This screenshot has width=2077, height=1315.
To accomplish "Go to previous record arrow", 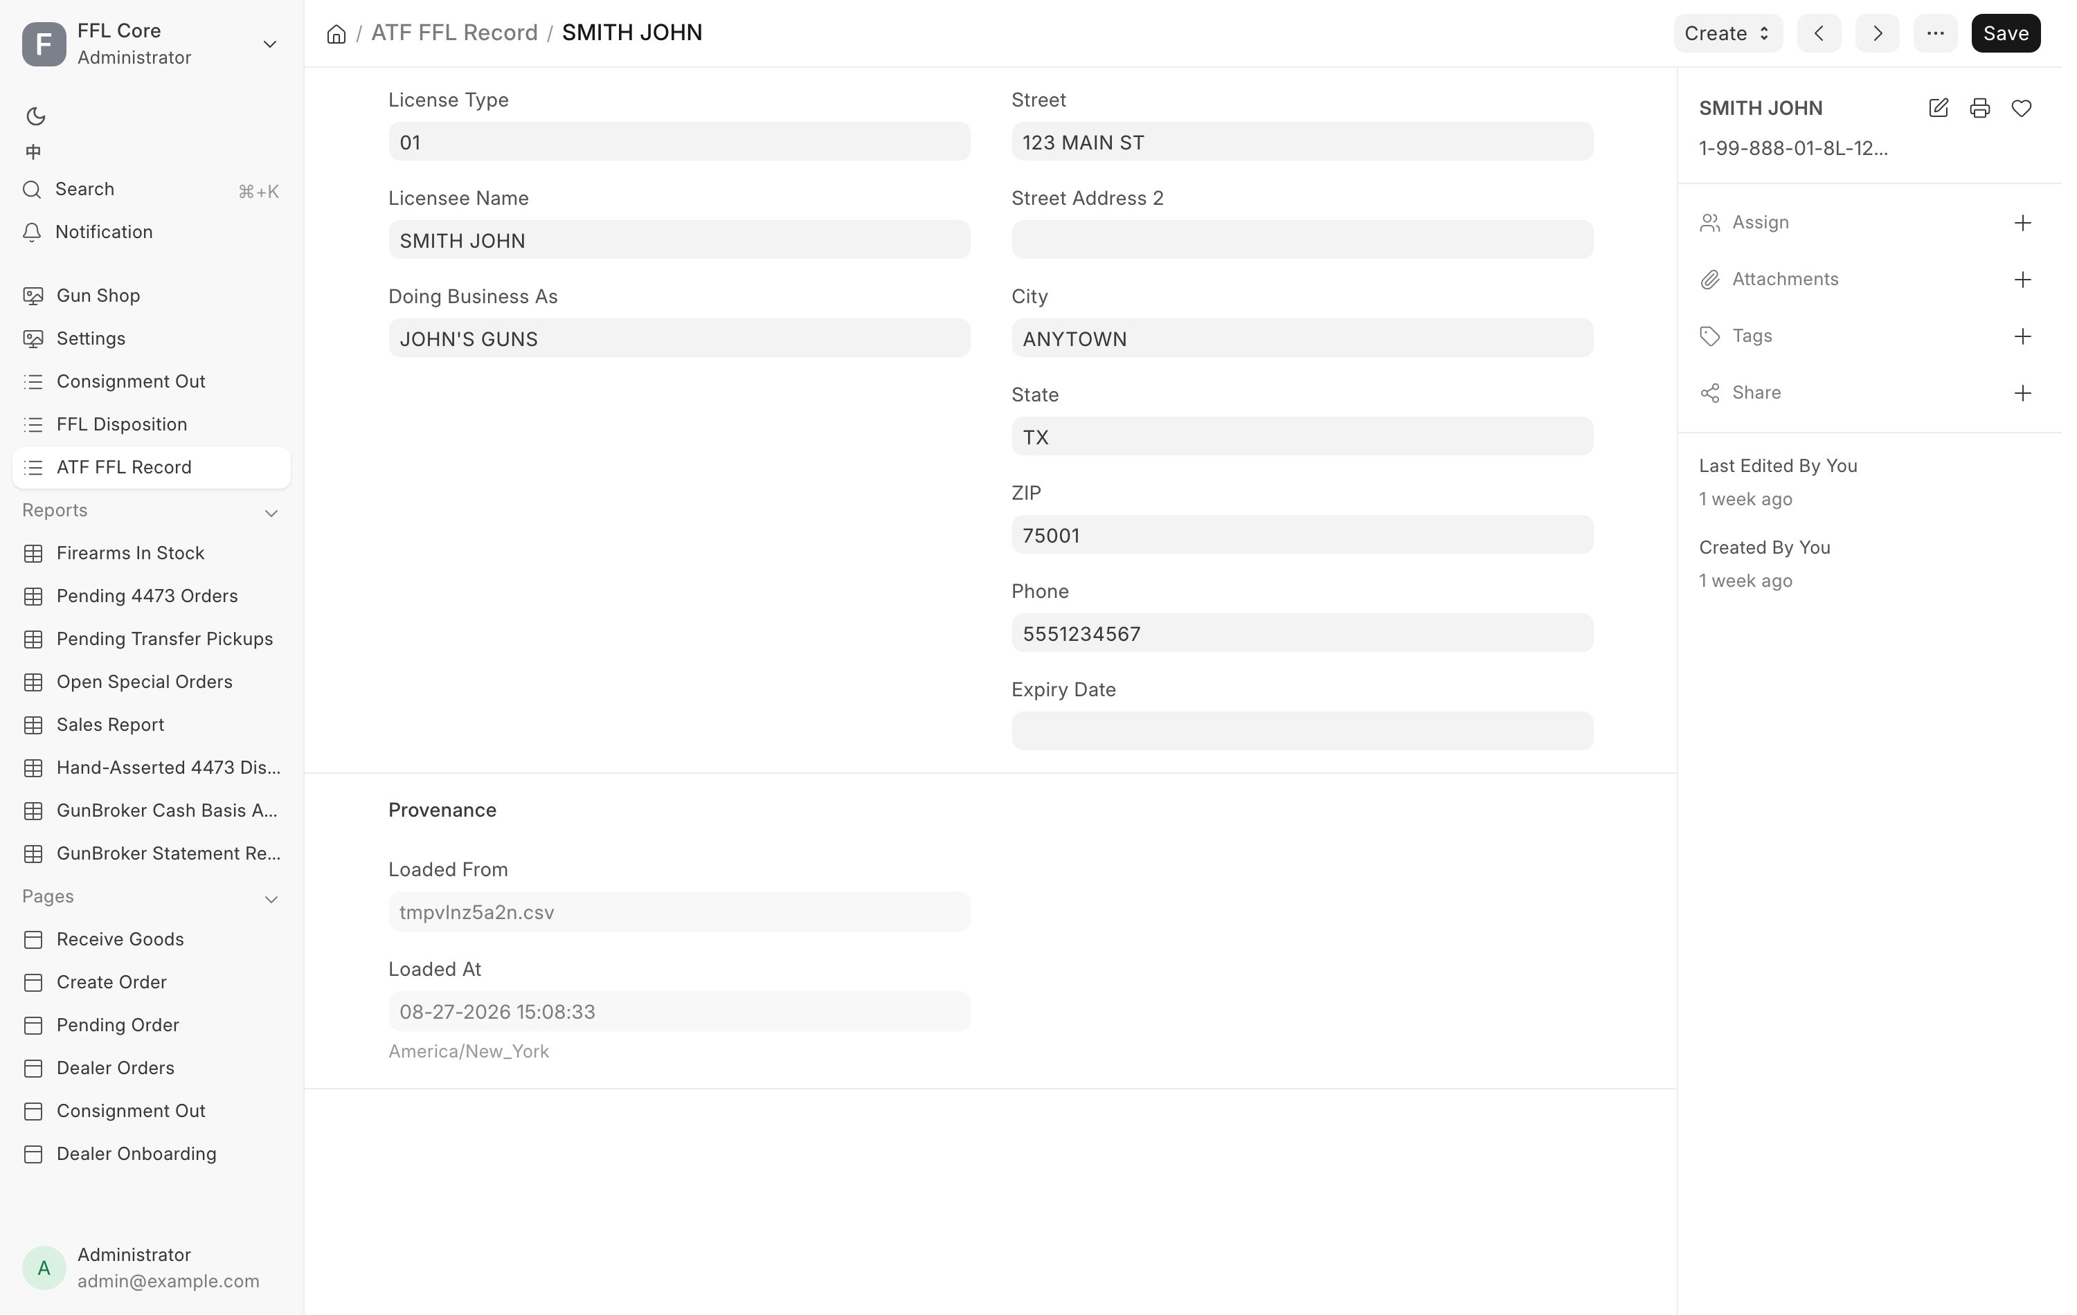I will 1819,34.
